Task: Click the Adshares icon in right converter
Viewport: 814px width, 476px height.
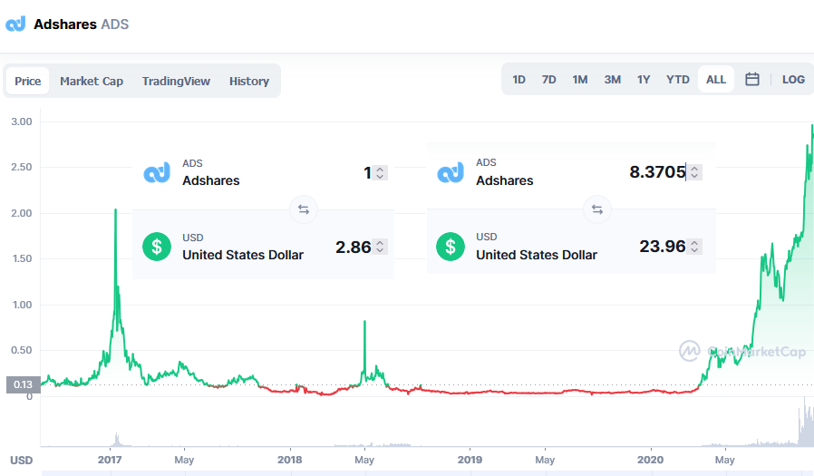Action: 451,173
